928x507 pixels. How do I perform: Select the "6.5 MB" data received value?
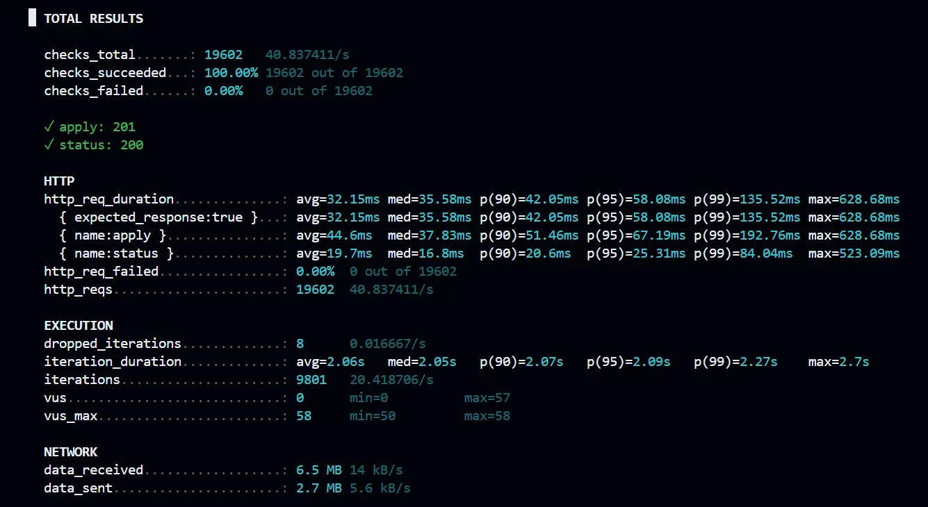(319, 470)
